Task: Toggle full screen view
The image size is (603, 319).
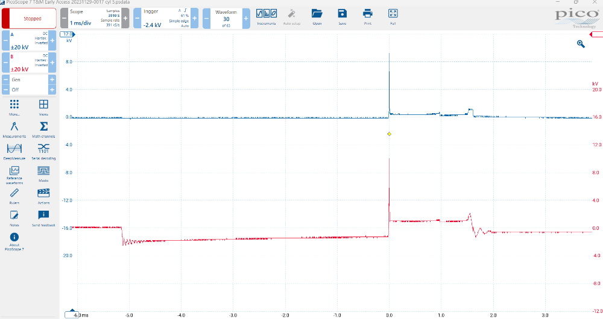Action: (x=393, y=16)
